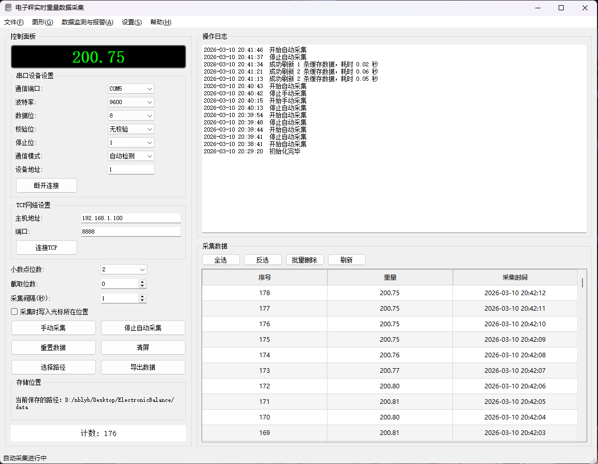Open the 通信端口 COM5 dropdown
This screenshot has height=464, width=598.
click(131, 89)
